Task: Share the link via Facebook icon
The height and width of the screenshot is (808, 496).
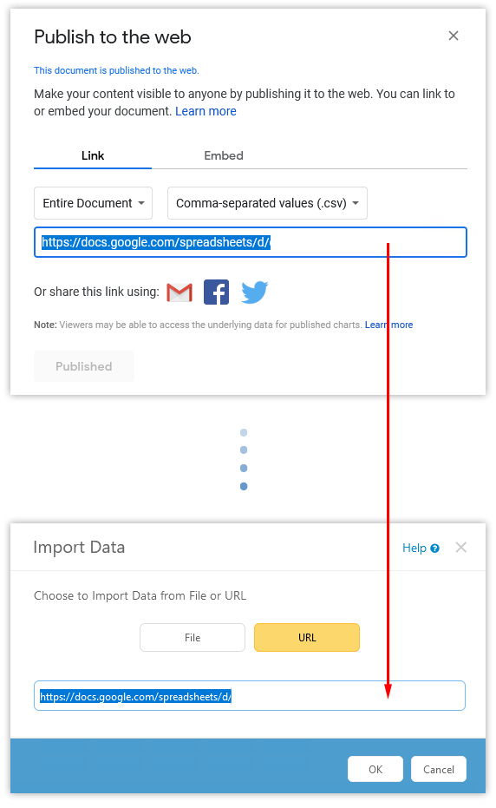Action: 216,292
